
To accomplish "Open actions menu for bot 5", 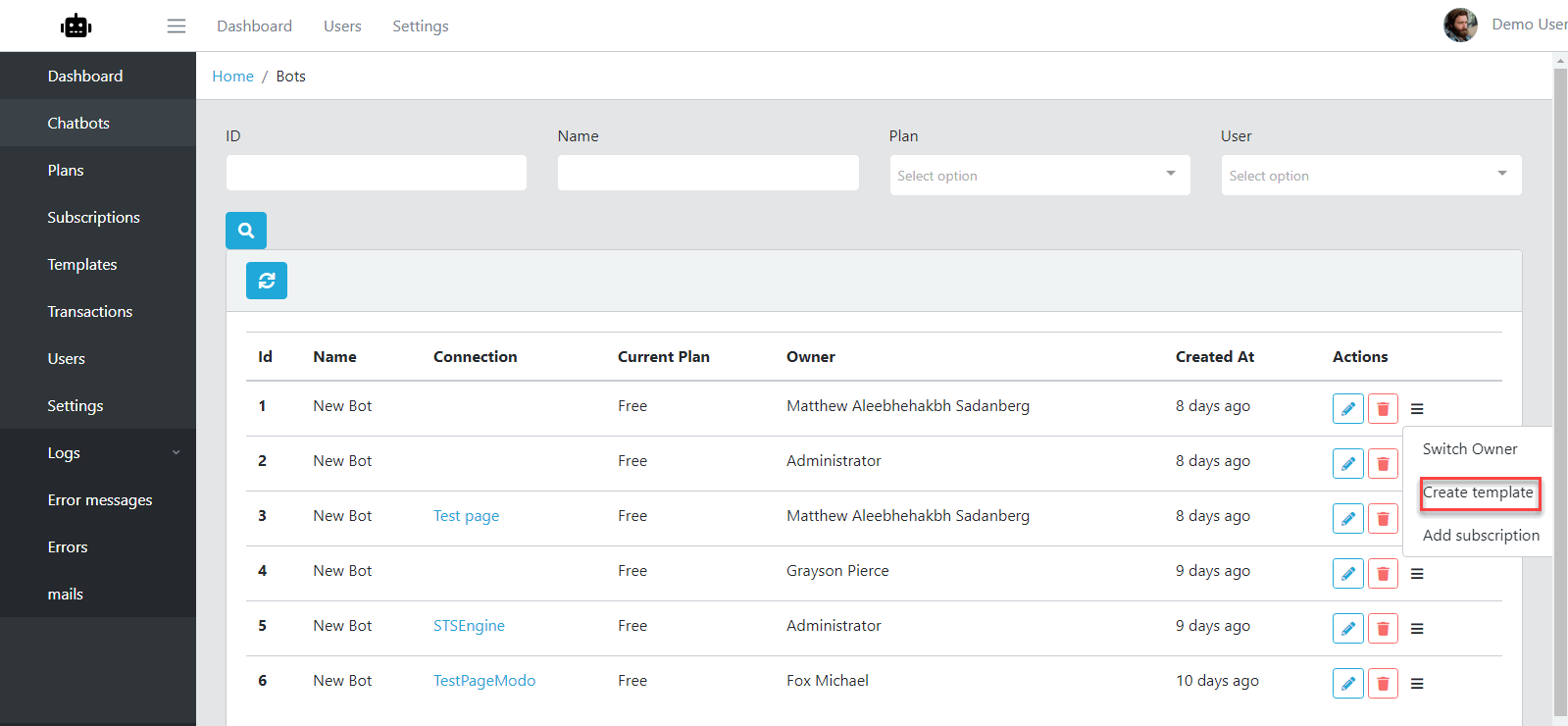I will pos(1417,629).
